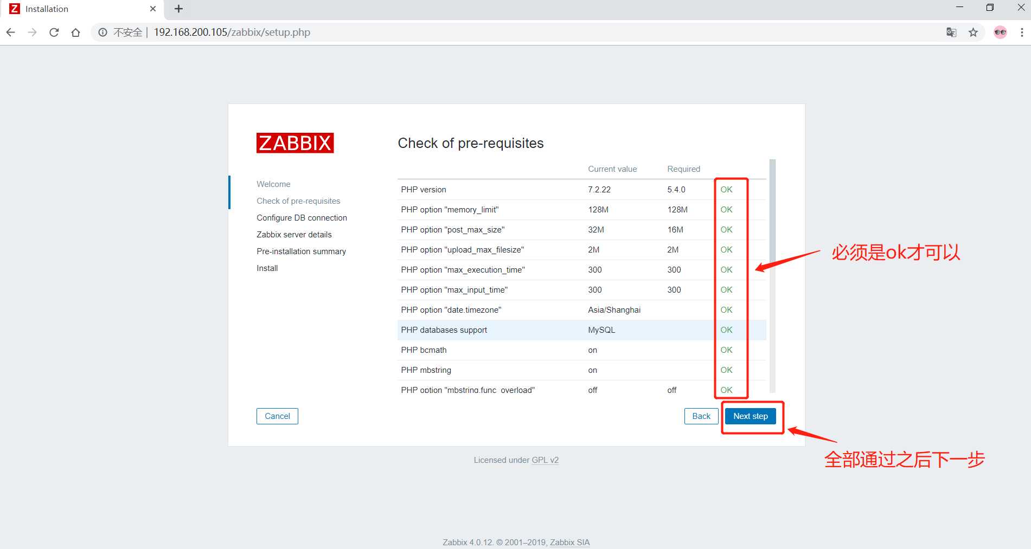Screen dimensions: 1031x549
Task: Minimize the browser window
Action: (959, 8)
